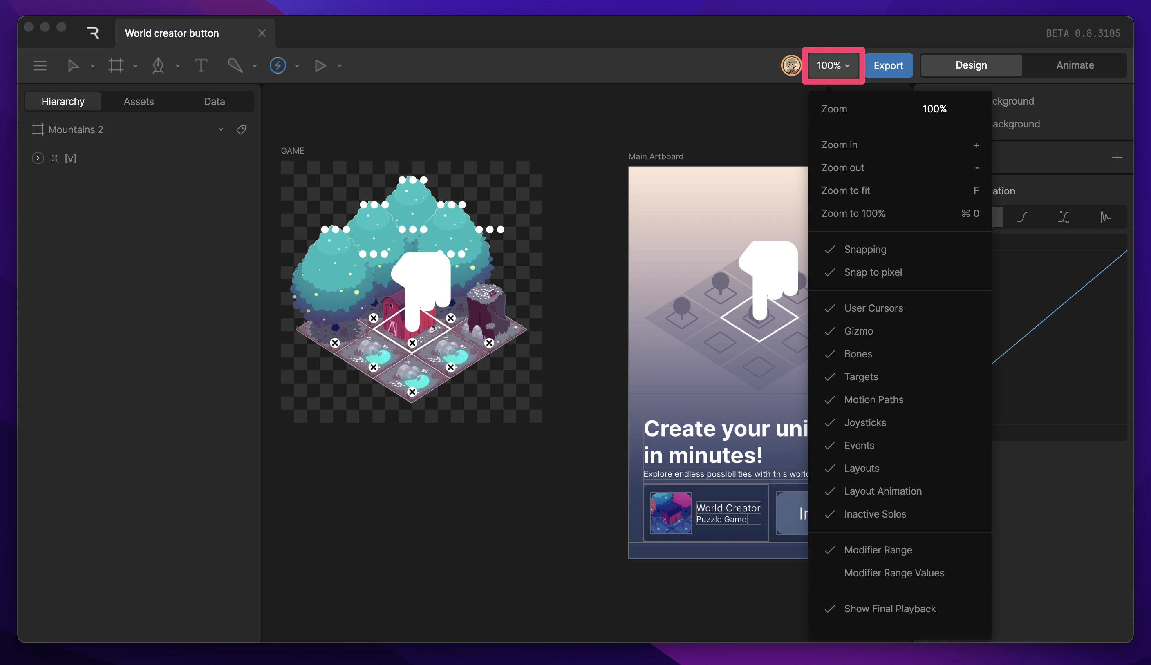Click the Play preview icon

320,65
